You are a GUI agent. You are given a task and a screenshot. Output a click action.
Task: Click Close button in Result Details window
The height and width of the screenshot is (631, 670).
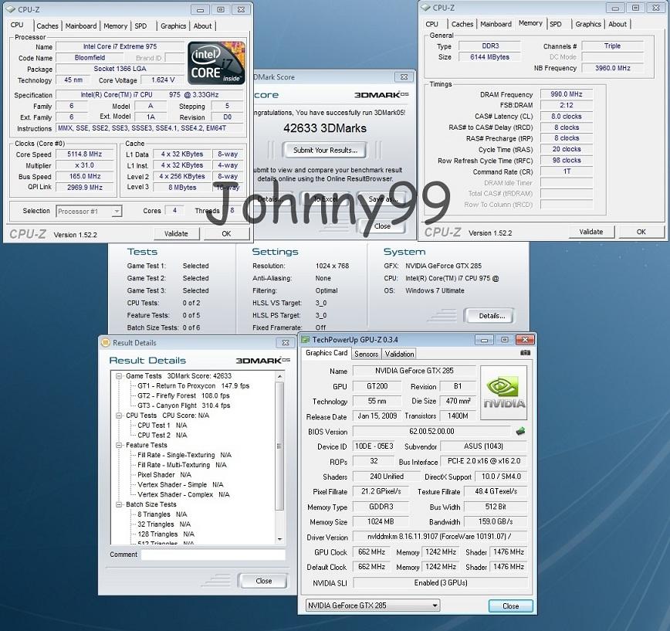pos(264,581)
